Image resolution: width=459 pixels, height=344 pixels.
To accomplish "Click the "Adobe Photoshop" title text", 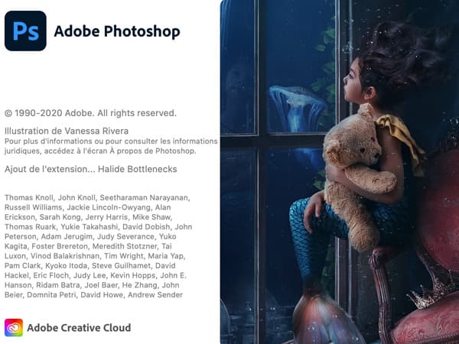I will [117, 31].
